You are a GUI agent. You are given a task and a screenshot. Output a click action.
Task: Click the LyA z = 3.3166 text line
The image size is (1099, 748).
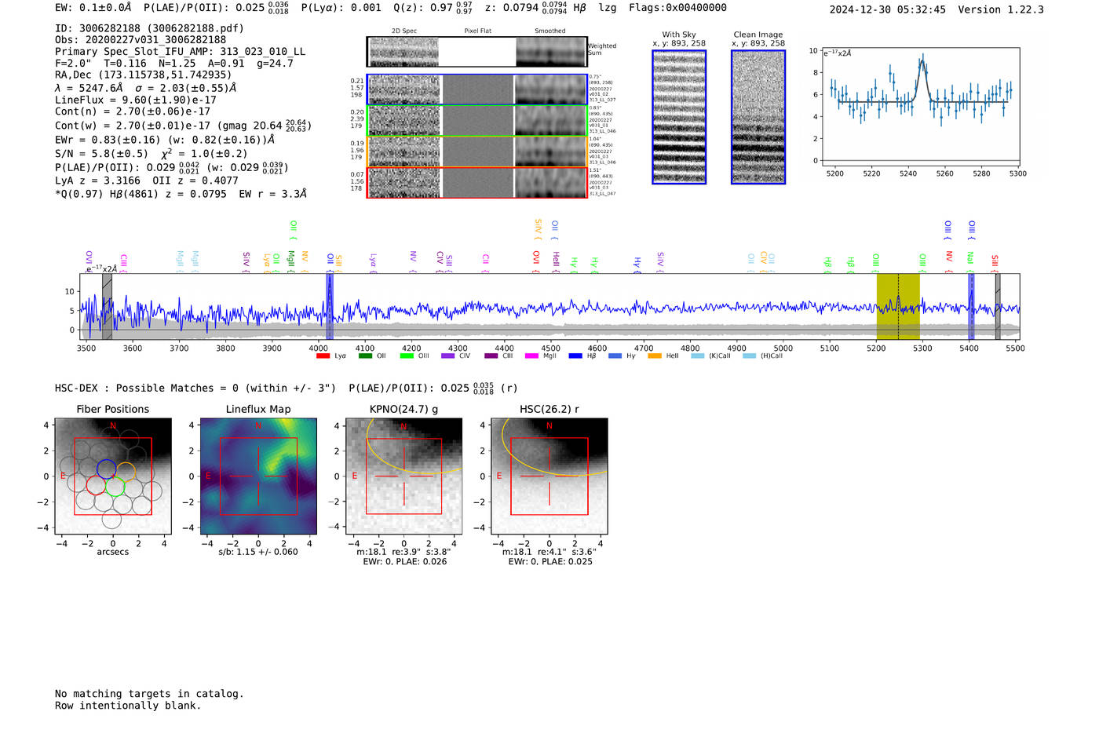coord(147,181)
